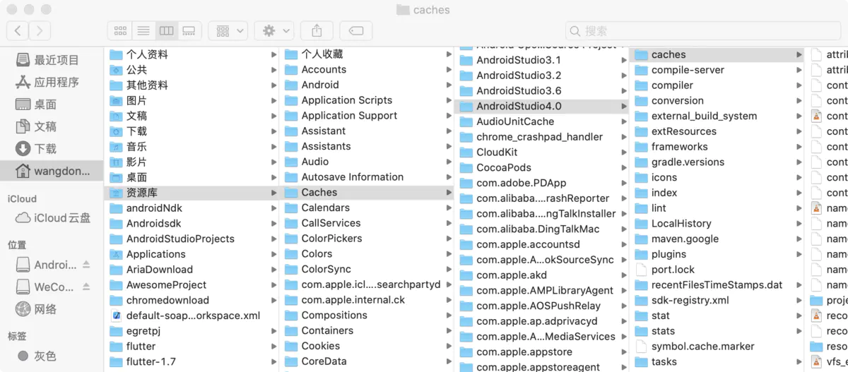Click the search field 搜索
Screen dimensions: 848x372
[x=703, y=30]
